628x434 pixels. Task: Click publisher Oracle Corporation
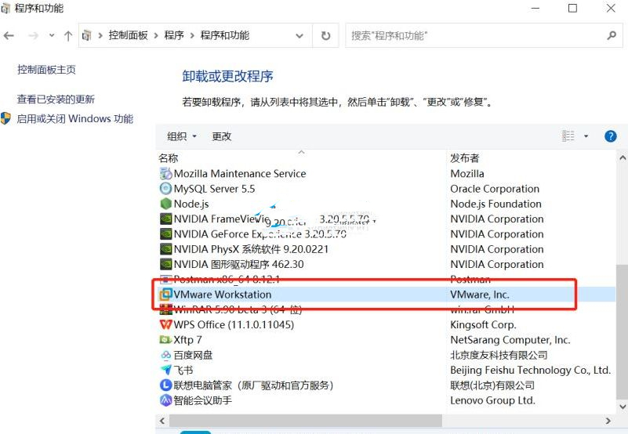[495, 189]
